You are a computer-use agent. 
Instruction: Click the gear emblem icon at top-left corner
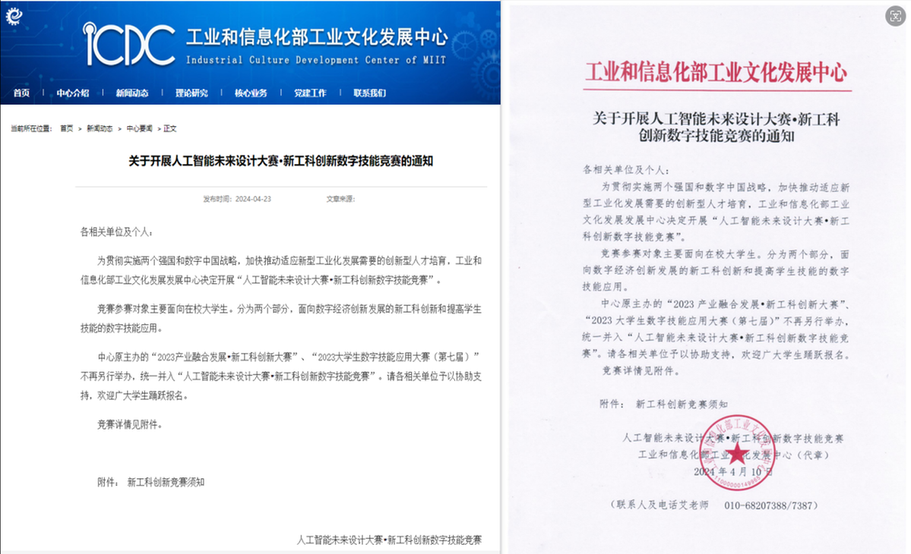tap(14, 16)
